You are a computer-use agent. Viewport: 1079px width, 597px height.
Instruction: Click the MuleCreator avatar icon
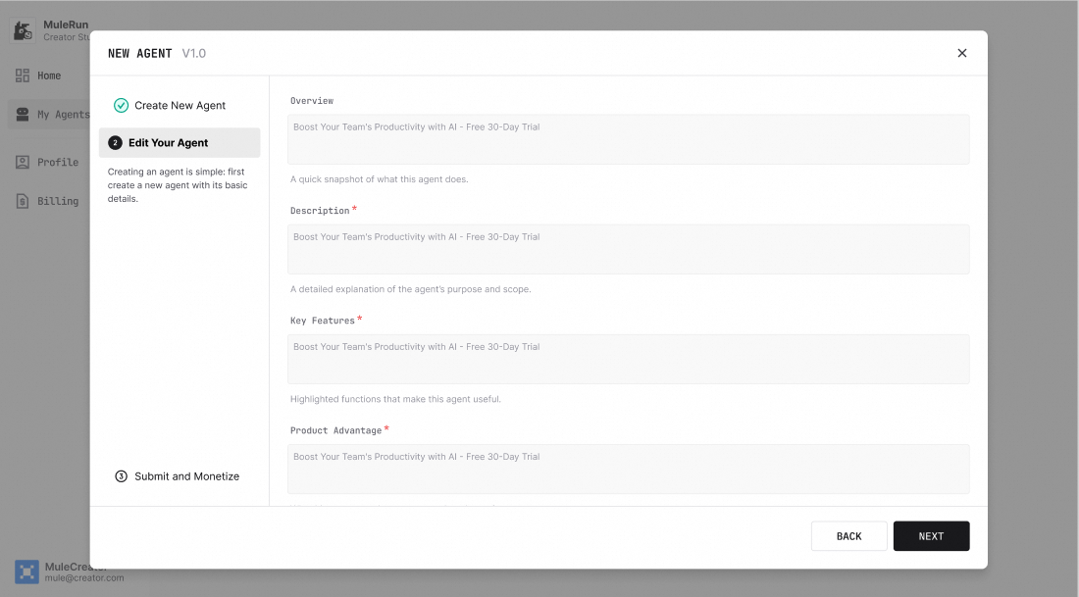[26, 572]
